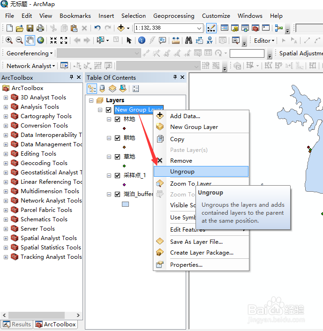
Task: Switch to List By Selection view
Action: [x=123, y=89]
